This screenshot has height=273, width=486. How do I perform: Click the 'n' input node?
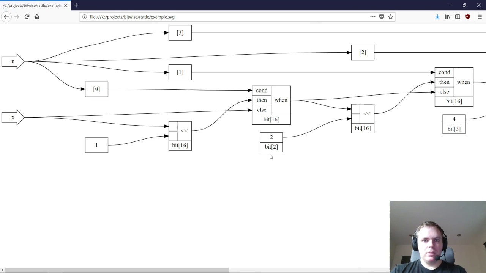click(13, 61)
